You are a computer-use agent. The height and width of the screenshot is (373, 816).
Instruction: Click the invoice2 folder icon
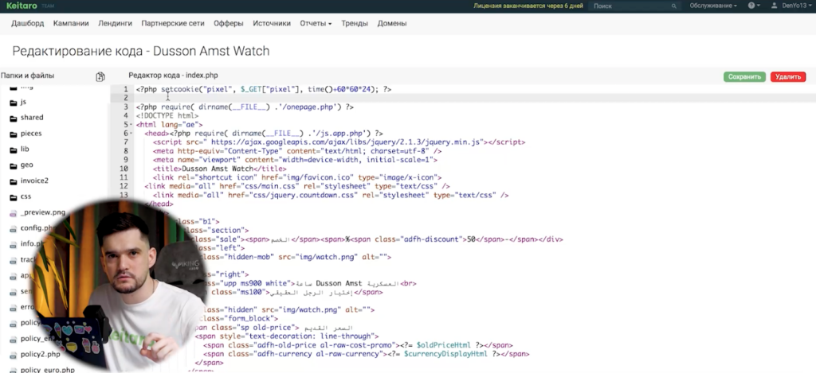[x=14, y=181]
